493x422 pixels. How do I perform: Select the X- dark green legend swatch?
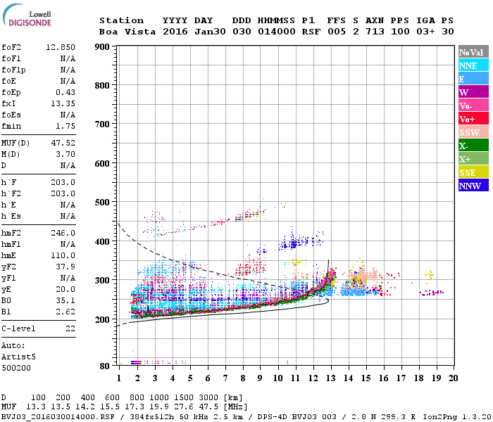(x=473, y=146)
